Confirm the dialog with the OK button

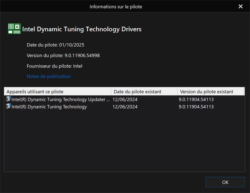point(225,182)
